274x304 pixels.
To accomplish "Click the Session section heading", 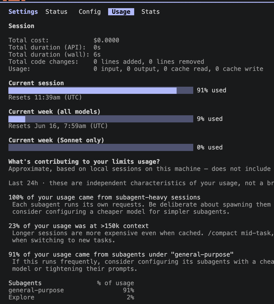I will coord(21,26).
